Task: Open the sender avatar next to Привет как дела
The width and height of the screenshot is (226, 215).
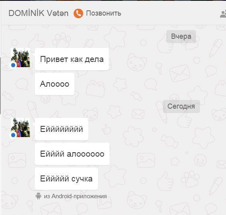Action: coord(20,58)
